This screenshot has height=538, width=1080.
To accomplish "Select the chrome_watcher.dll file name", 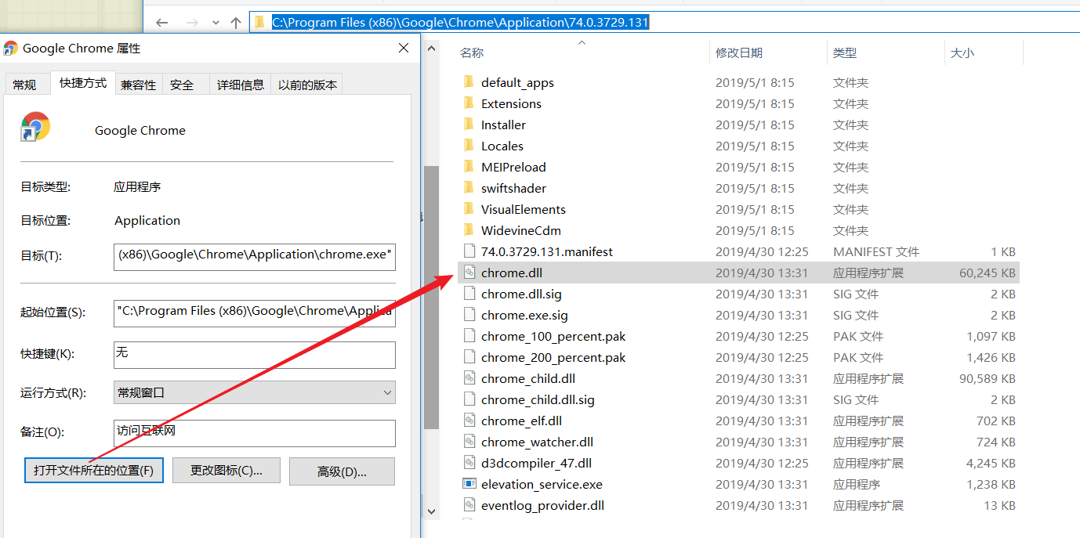I will [537, 442].
